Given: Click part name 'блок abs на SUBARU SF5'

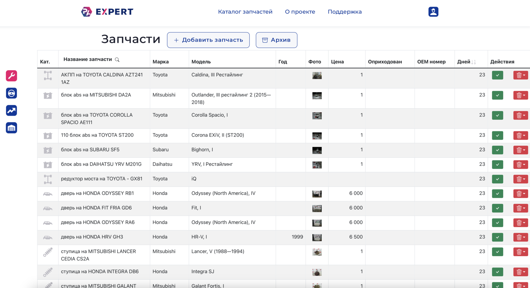Looking at the screenshot, I should pos(90,150).
